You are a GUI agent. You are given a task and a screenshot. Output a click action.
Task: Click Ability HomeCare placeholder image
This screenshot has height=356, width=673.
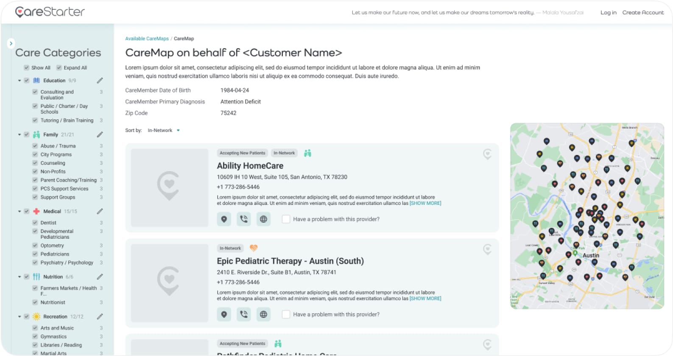pos(170,188)
